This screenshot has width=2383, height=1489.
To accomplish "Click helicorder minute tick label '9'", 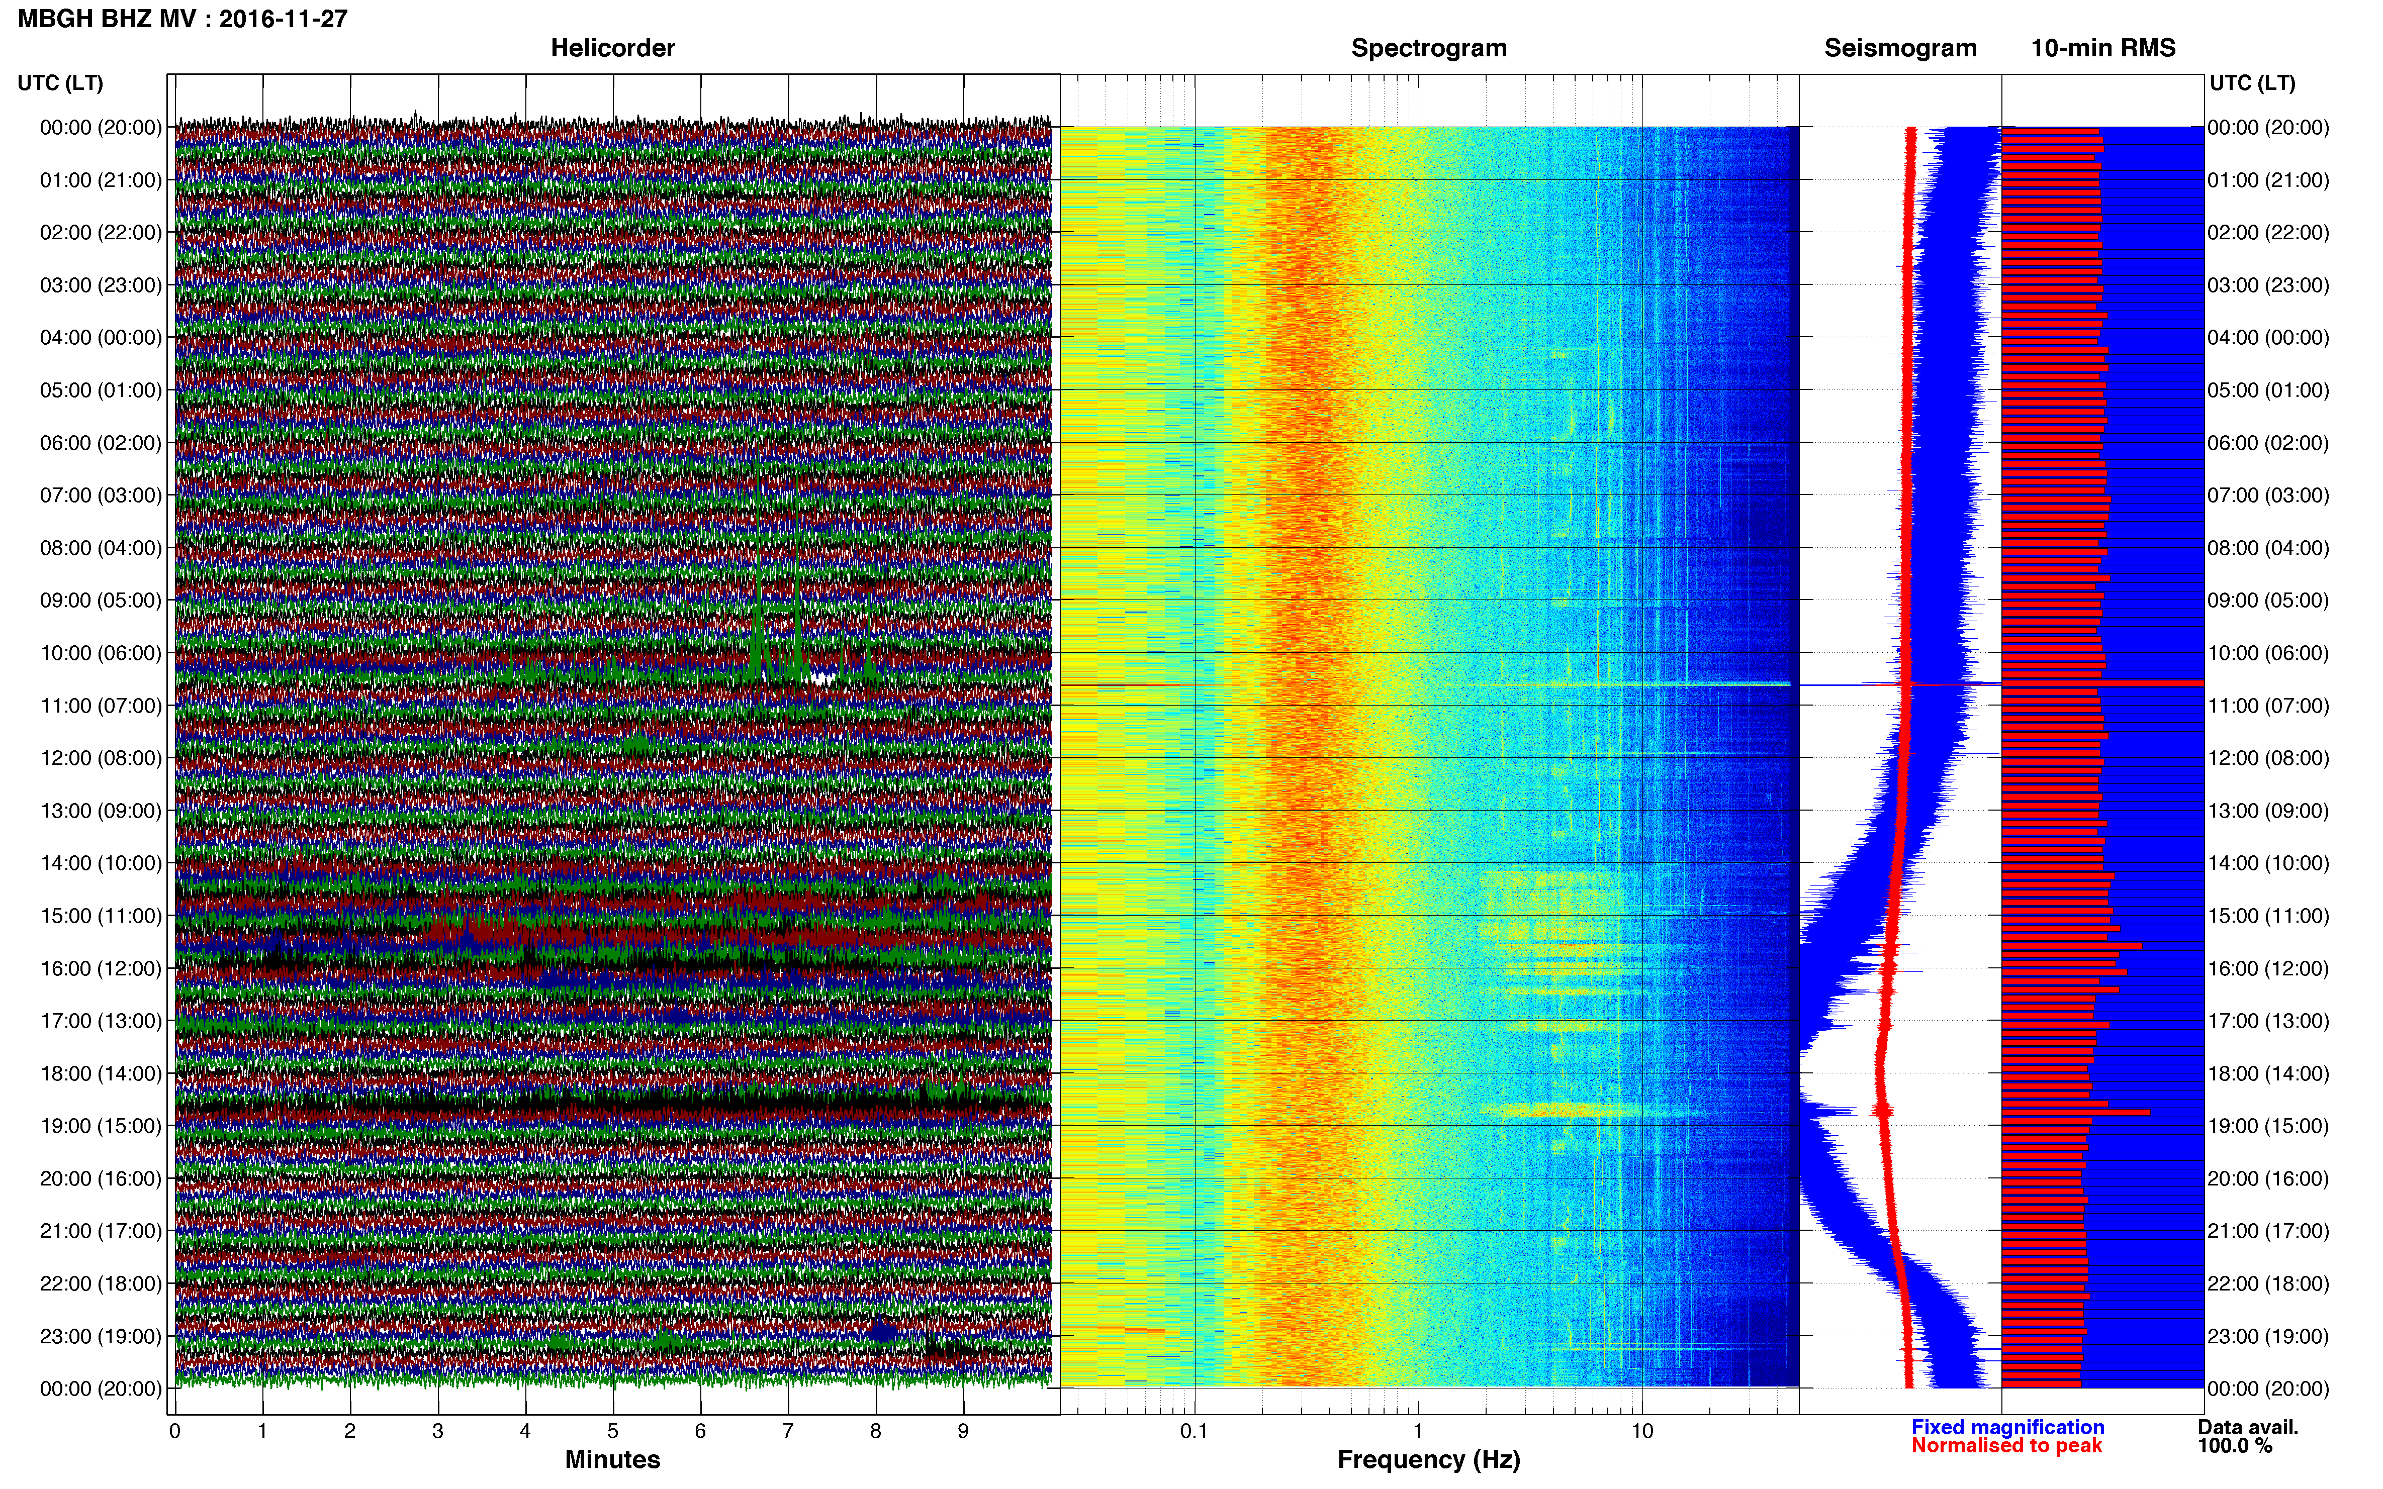I will 963,1431.
